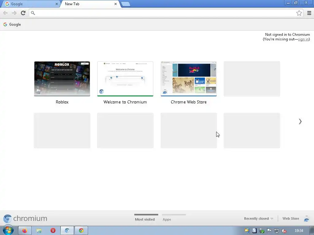Click the Show desktop strip on the taskbar
314x235 pixels.
(312, 231)
